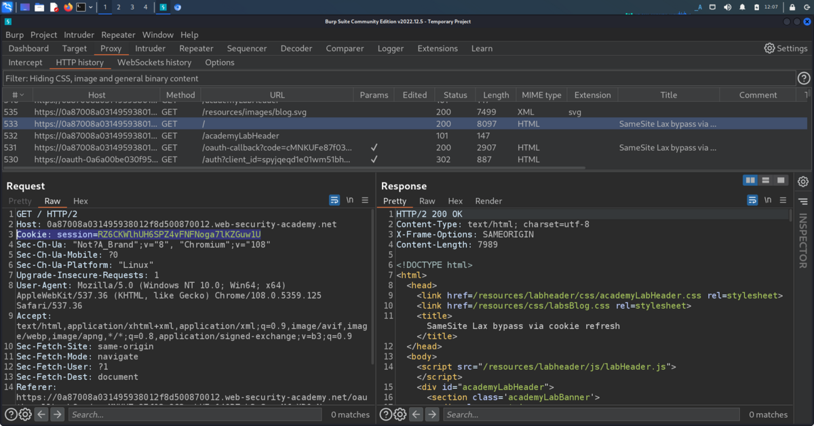This screenshot has width=814, height=426.
Task: Toggle word wrap in the Response panel
Action: tap(752, 200)
